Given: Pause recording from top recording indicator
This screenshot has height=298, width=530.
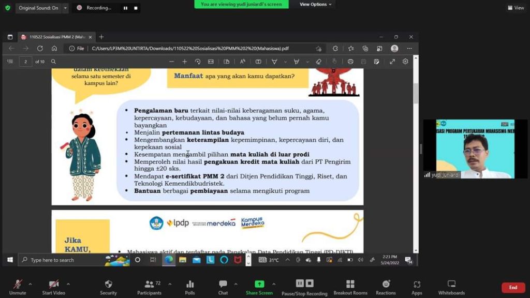Looking at the screenshot, I should [125, 8].
